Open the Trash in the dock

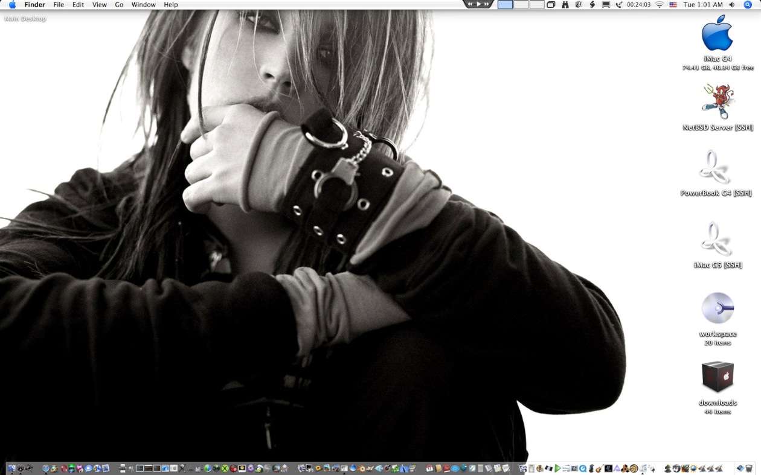pyautogui.click(x=748, y=468)
